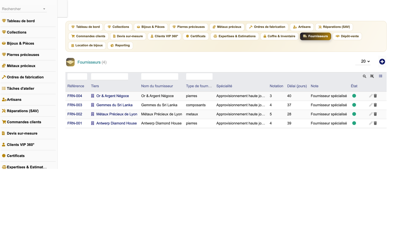Open supplier reference FRN-002 link
The height and width of the screenshot is (244, 395).
click(75, 114)
